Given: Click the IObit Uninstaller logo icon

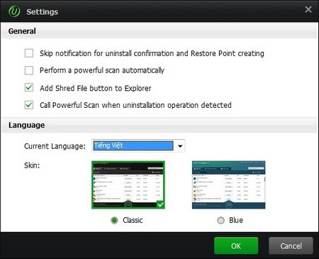Looking at the screenshot, I should [x=14, y=11].
